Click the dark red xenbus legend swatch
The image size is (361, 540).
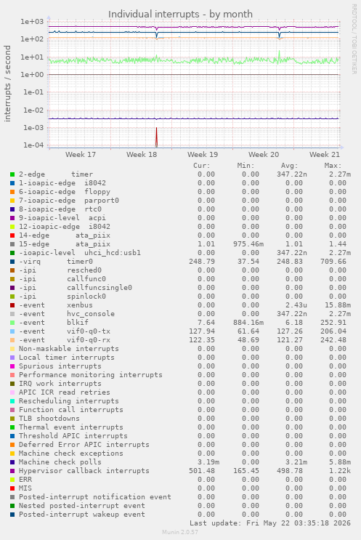(x=12, y=305)
